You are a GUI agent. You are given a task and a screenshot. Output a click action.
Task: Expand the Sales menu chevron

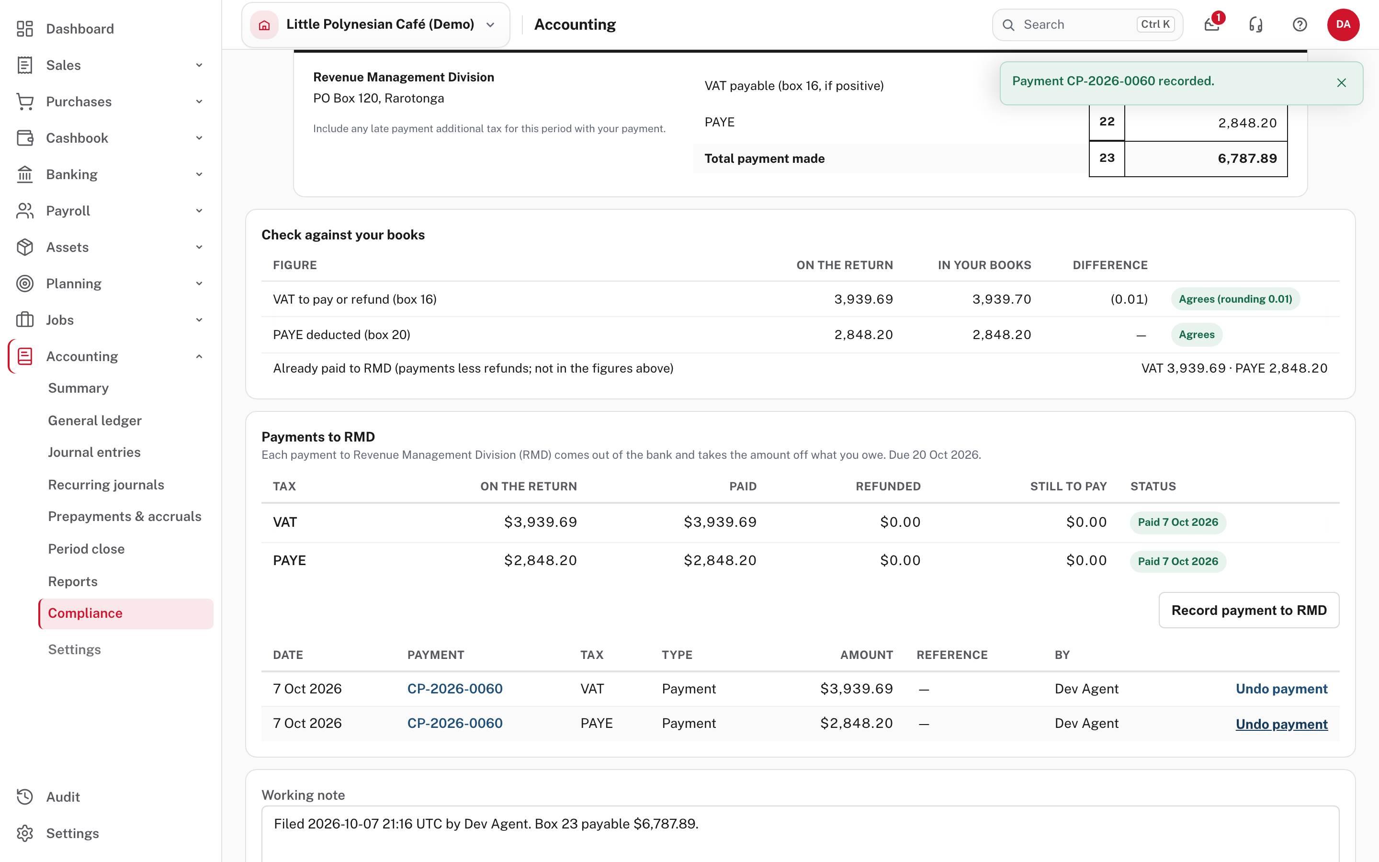point(199,65)
